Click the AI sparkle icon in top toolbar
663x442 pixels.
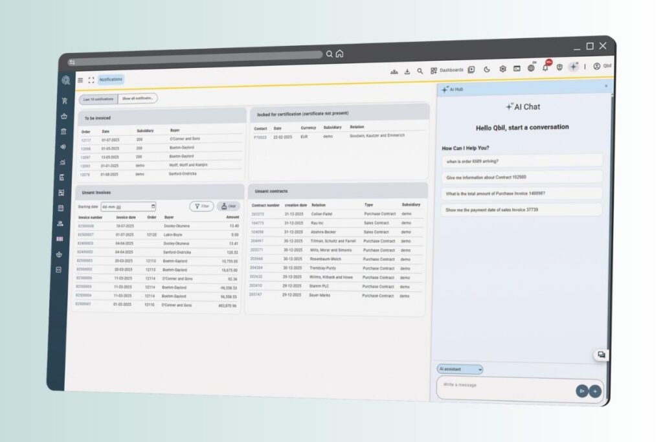[573, 67]
